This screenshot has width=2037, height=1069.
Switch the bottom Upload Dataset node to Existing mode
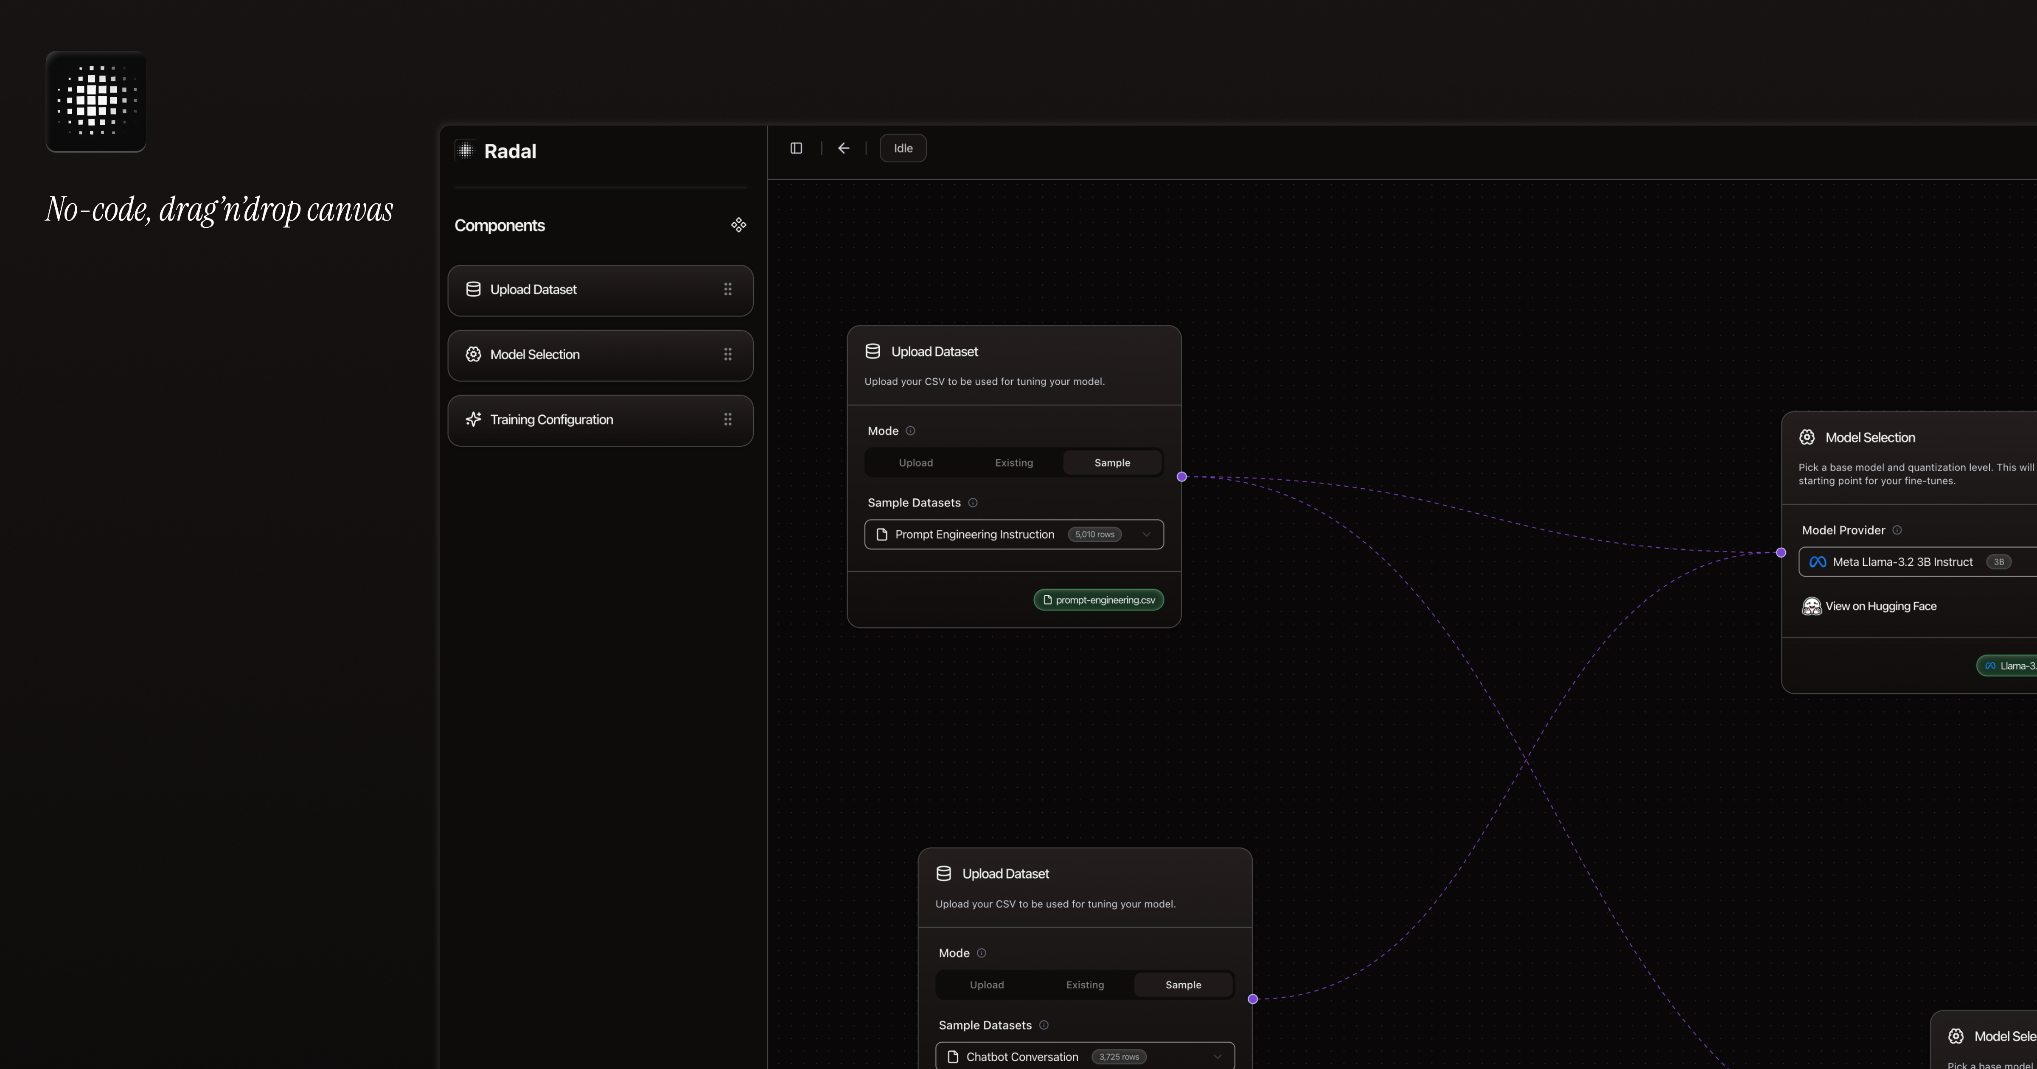pyautogui.click(x=1085, y=985)
